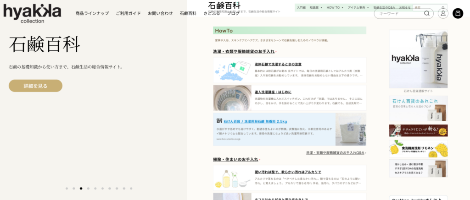Select the ninth carousel dot
This screenshot has width=470, height=200.
pyautogui.click(x=124, y=189)
